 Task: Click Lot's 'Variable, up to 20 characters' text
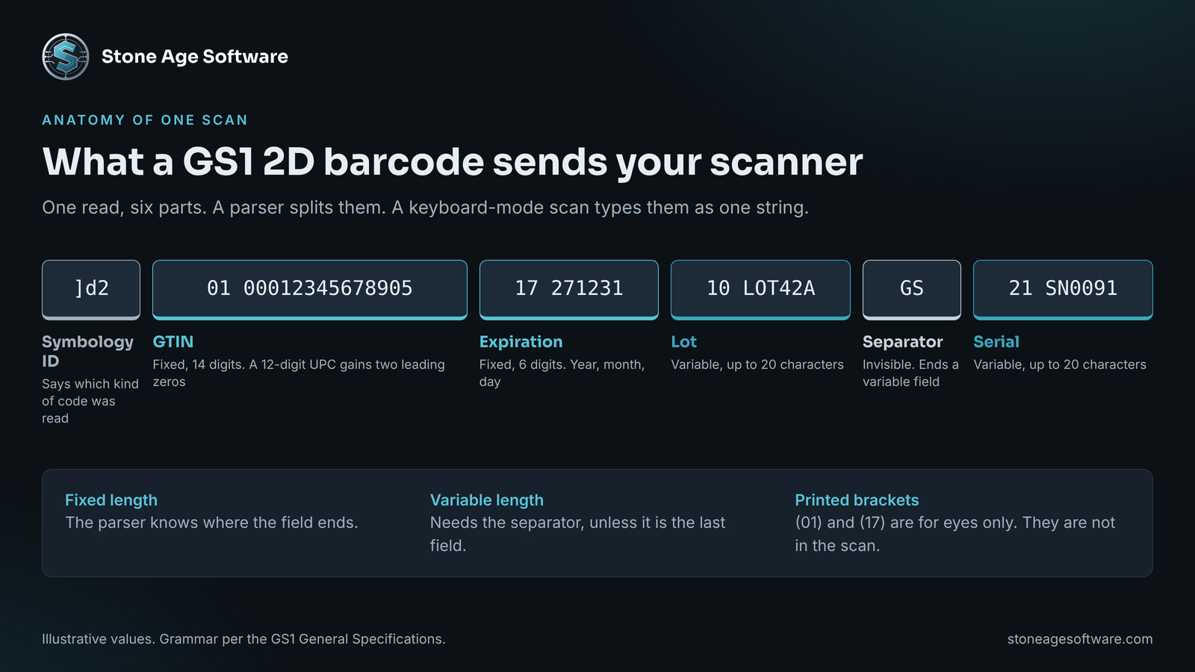click(757, 364)
